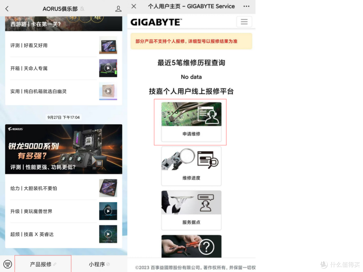Image resolution: width=363 pixels, height=272 pixels.
Task: Open the 西游路 | 卡在第一关? banner
Action: tap(64, 24)
